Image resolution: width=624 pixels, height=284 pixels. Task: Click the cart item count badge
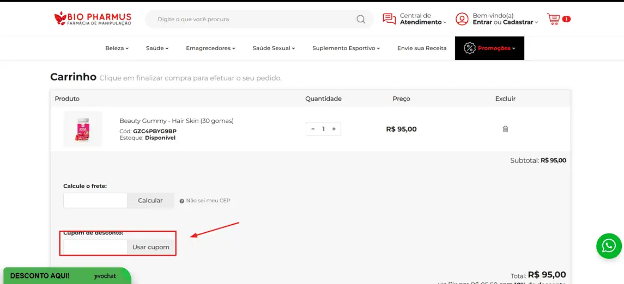click(x=566, y=18)
